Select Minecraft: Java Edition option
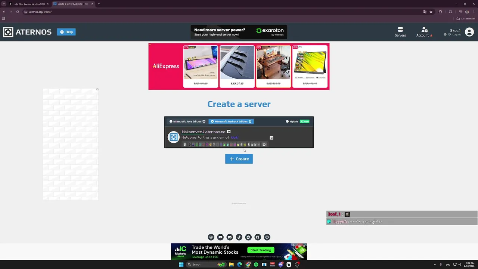This screenshot has height=269, width=478. [187, 121]
